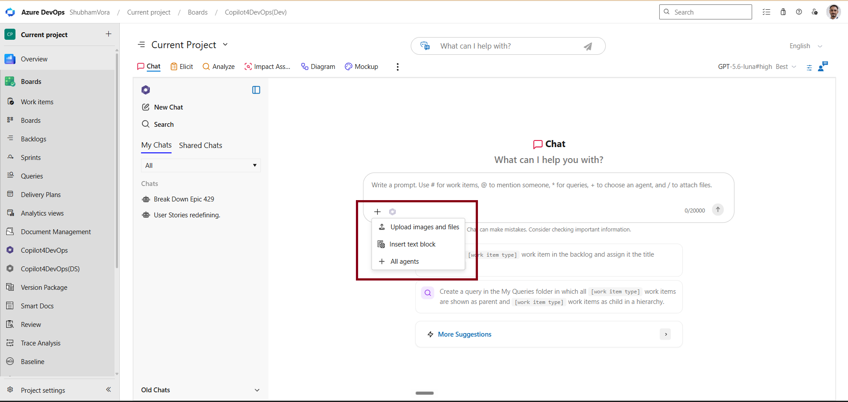Viewport: 848px width, 402px height.
Task: Click the More Suggestions link
Action: (465, 334)
